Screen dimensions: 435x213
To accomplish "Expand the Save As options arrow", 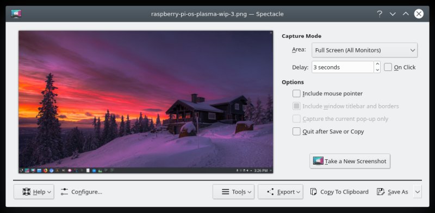I will click(418, 192).
